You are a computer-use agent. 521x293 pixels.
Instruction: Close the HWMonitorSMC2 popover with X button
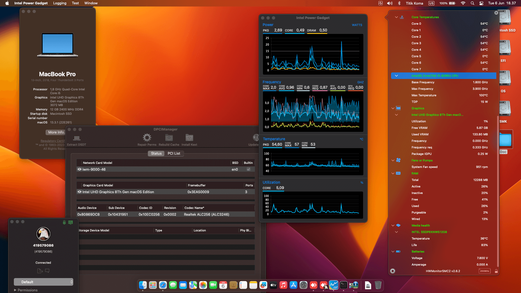point(496,13)
